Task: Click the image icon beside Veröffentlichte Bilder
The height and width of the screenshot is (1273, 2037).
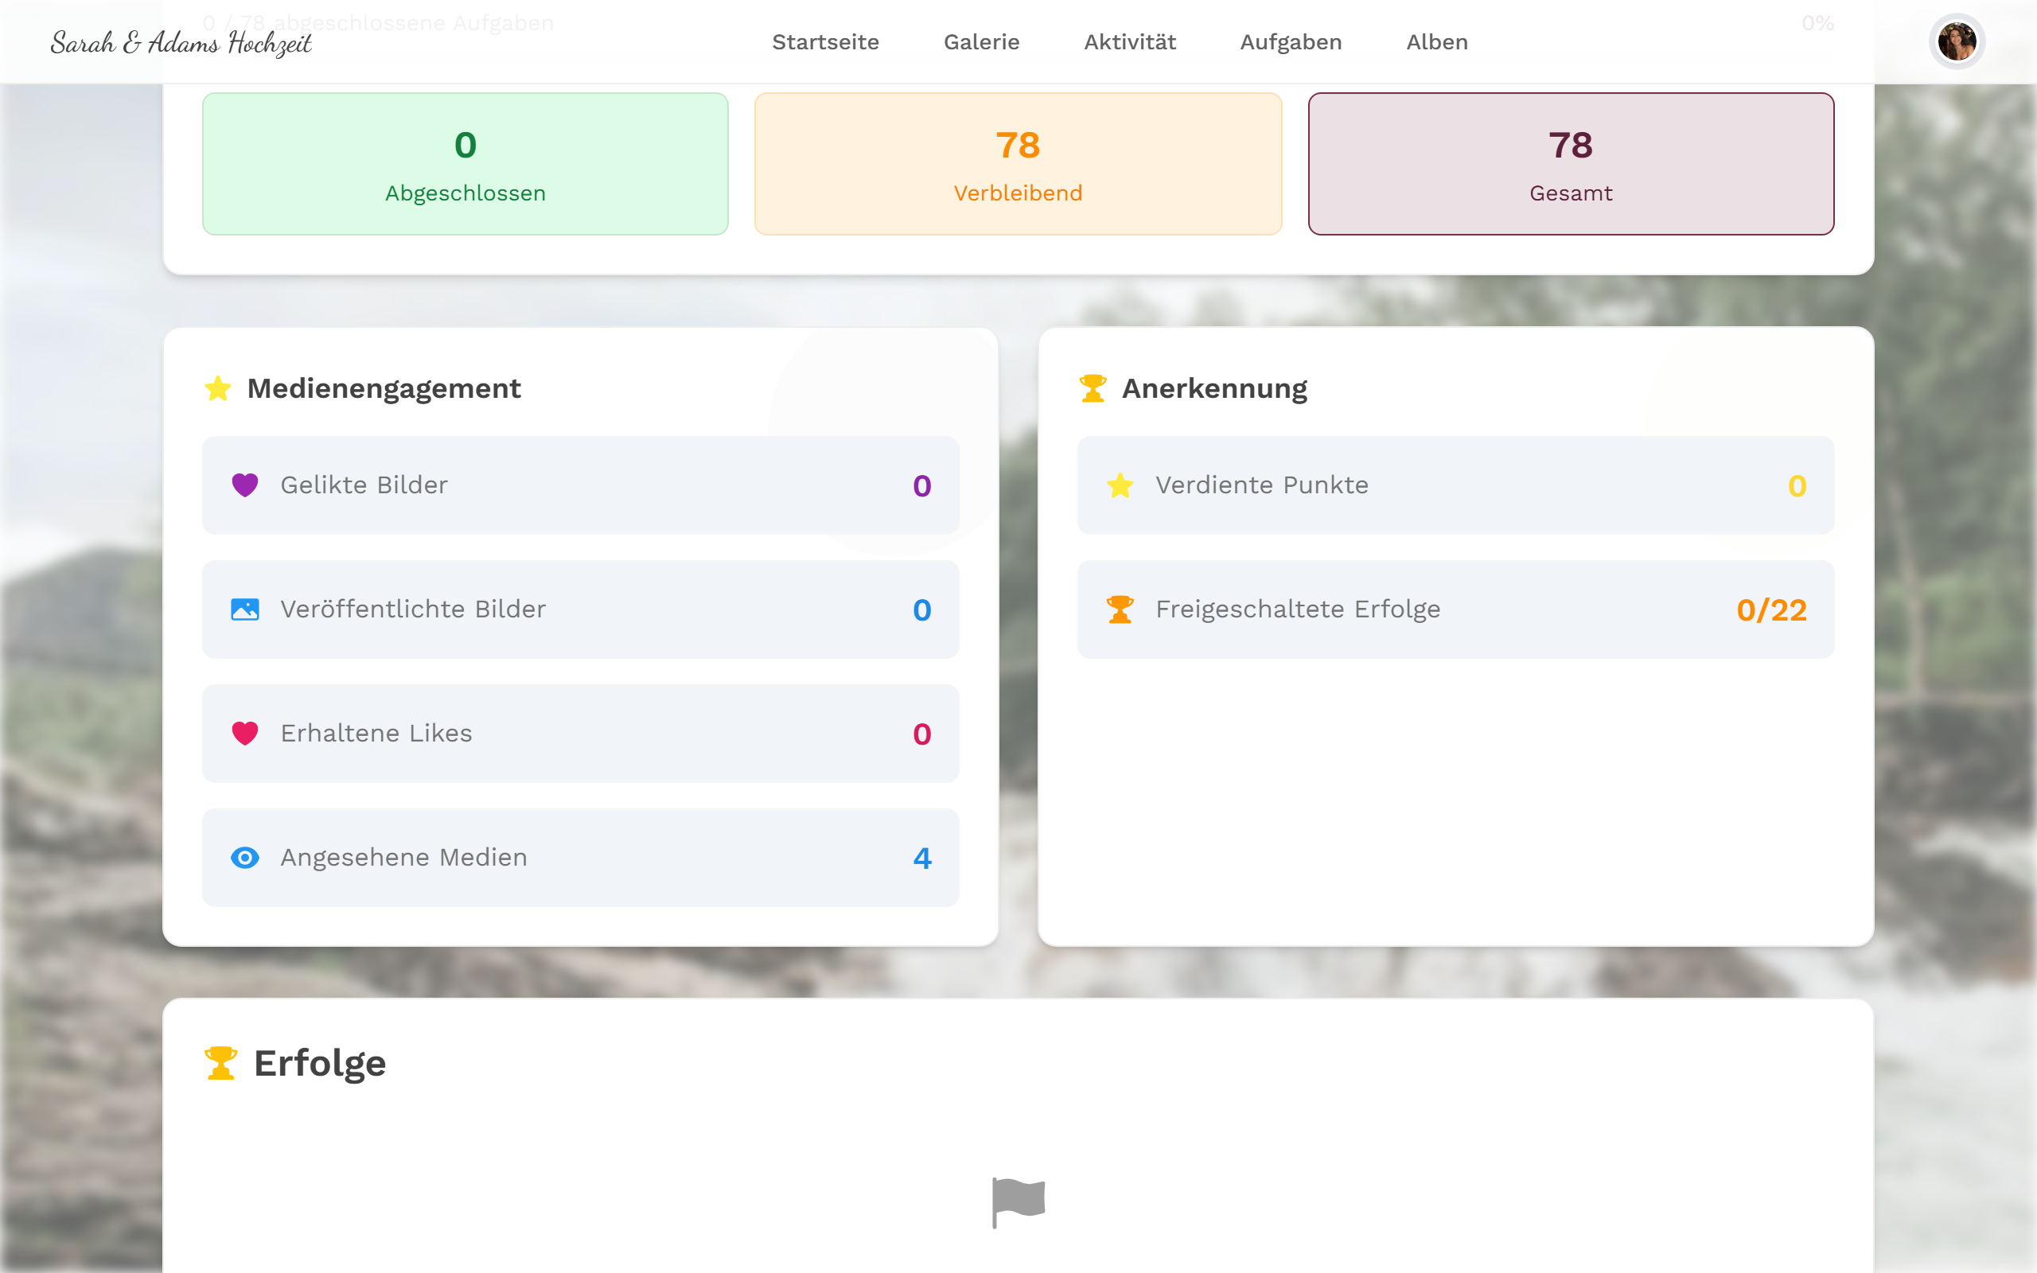Action: [x=245, y=609]
